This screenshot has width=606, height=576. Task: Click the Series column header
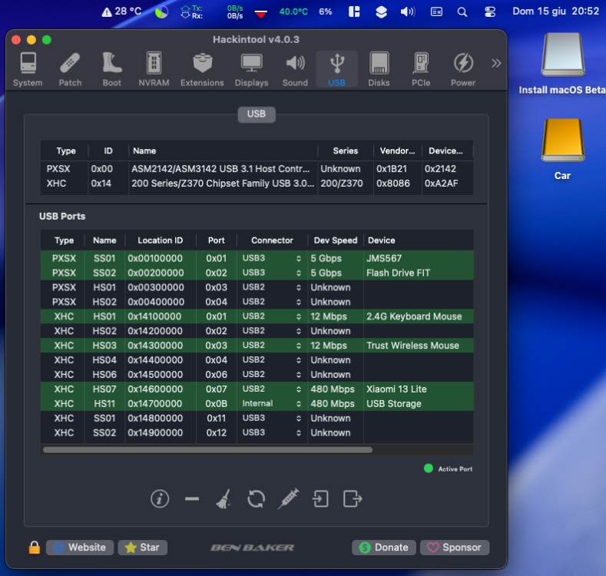pyautogui.click(x=346, y=151)
